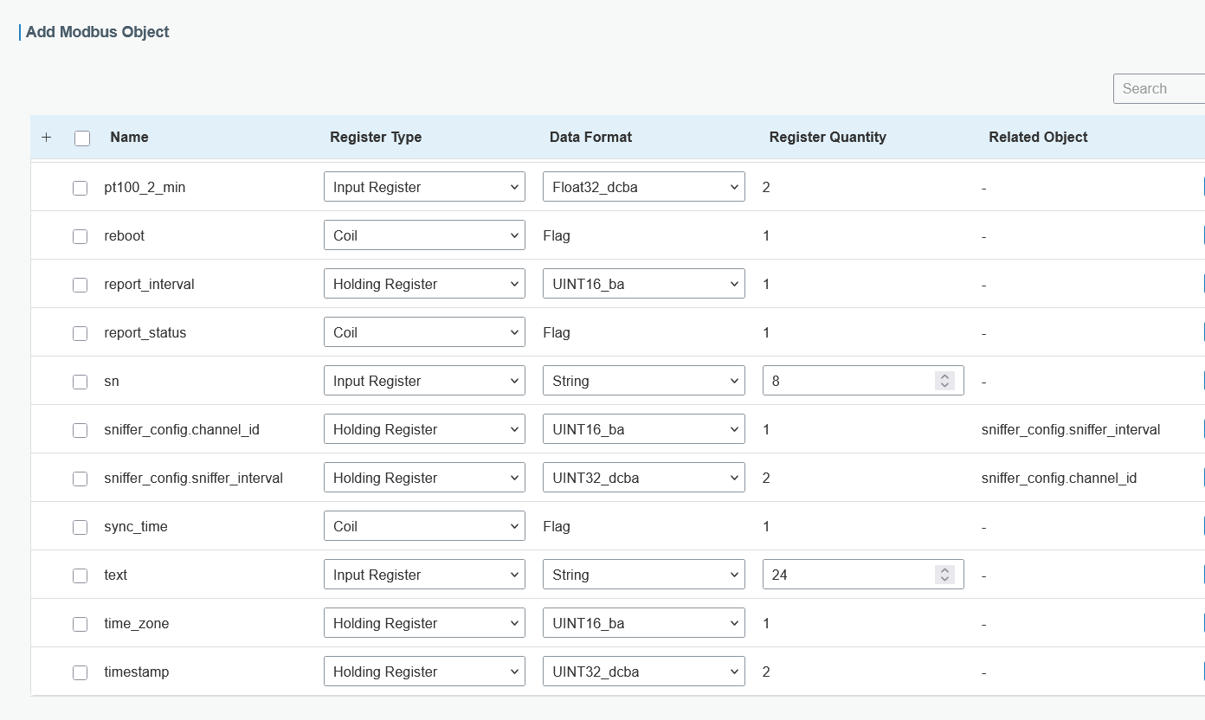This screenshot has height=720, width=1205.
Task: Click the Flag value in sync_time row
Action: tap(557, 527)
